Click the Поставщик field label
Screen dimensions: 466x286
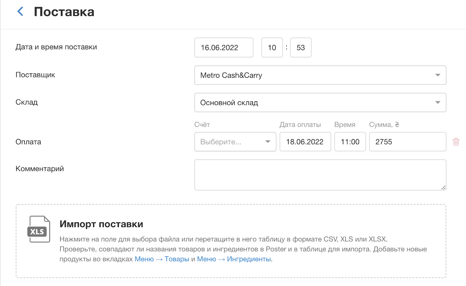(x=35, y=75)
